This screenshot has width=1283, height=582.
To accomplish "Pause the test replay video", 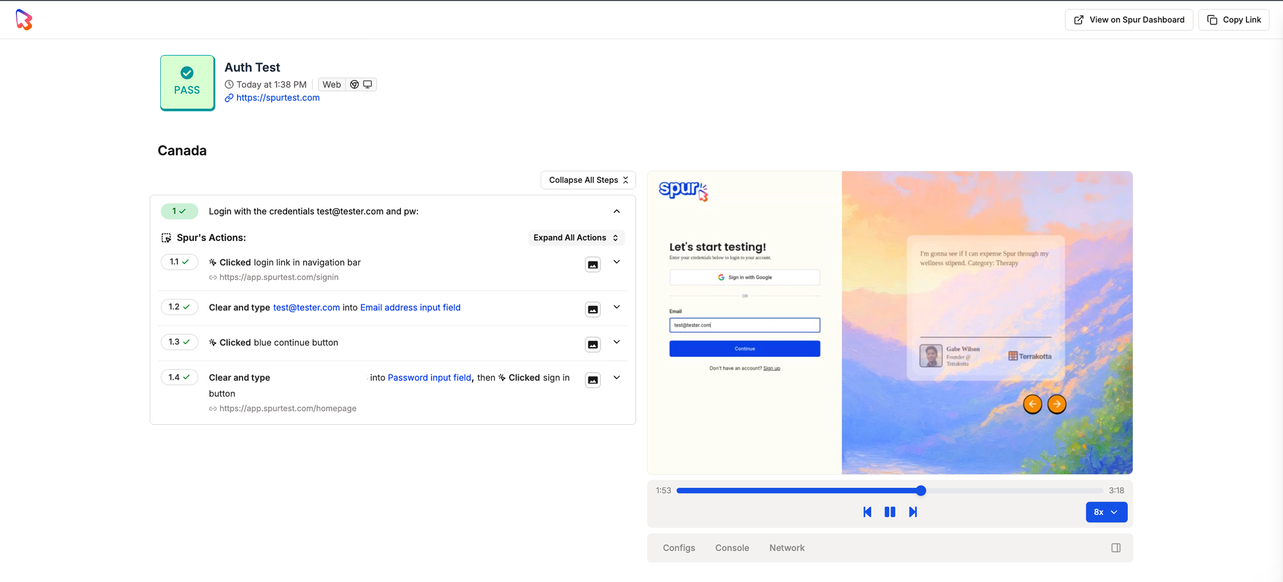I will tap(889, 512).
